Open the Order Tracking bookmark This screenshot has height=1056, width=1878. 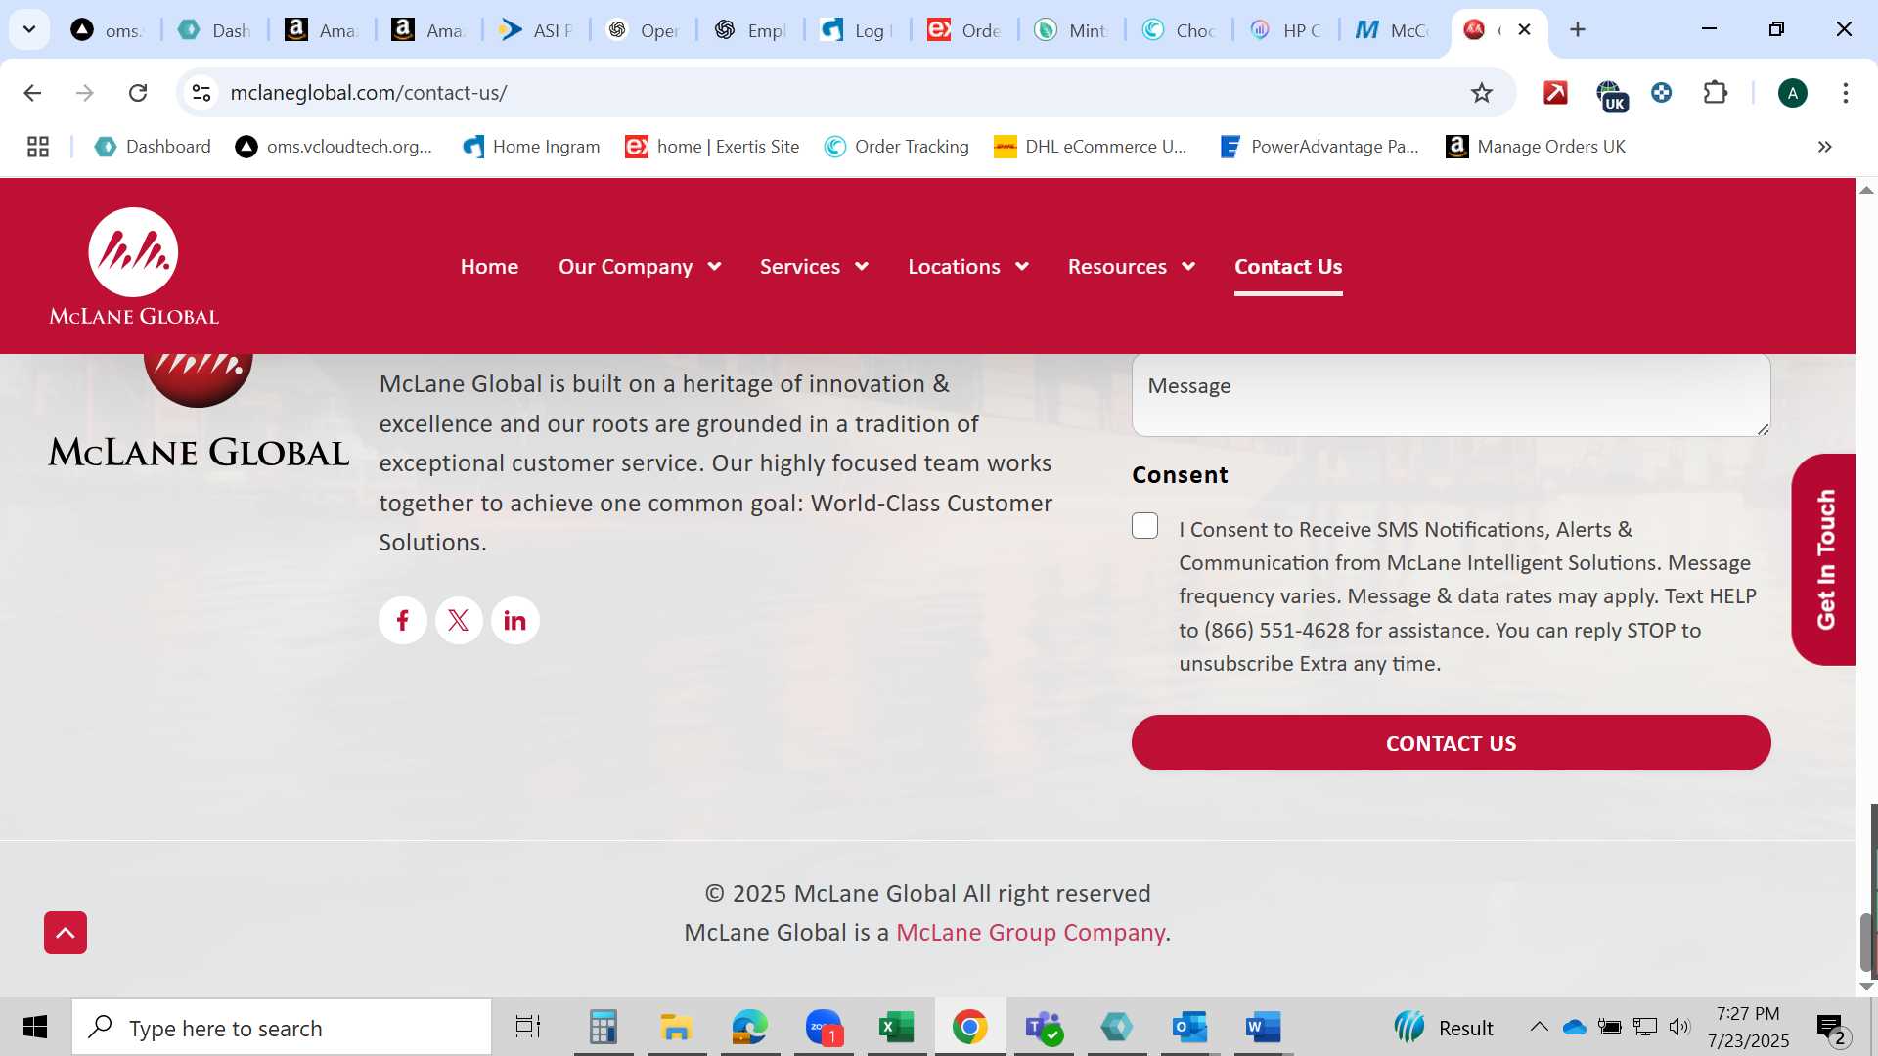coord(896,147)
